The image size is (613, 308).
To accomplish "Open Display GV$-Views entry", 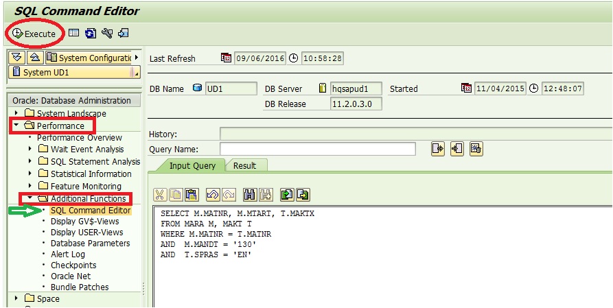I will click(85, 222).
